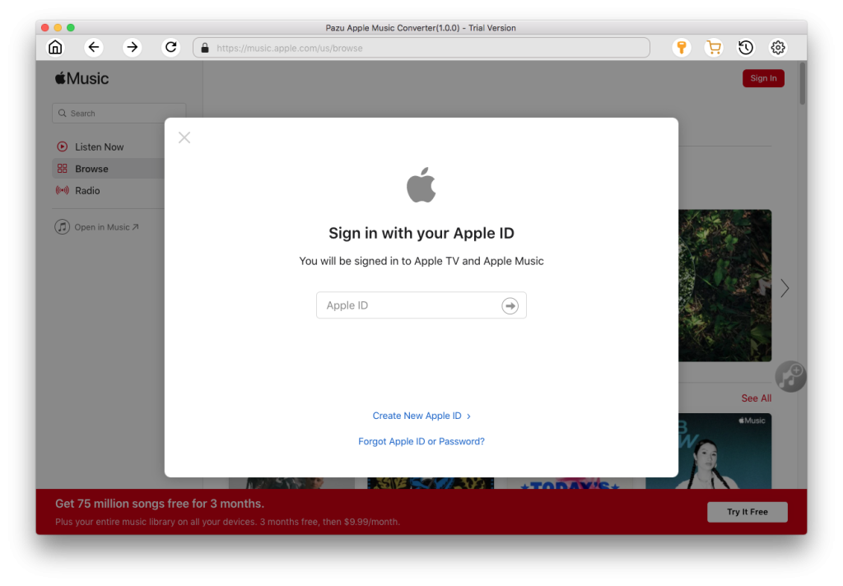Screen dimensions: 843x586
Task: Open Create New Apple ID link
Action: click(421, 416)
